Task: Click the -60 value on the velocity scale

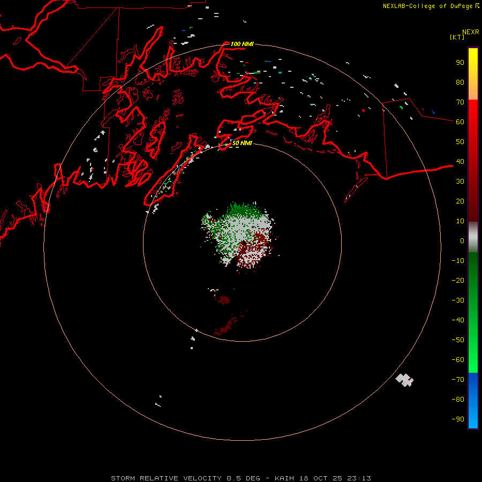Action: [x=458, y=360]
